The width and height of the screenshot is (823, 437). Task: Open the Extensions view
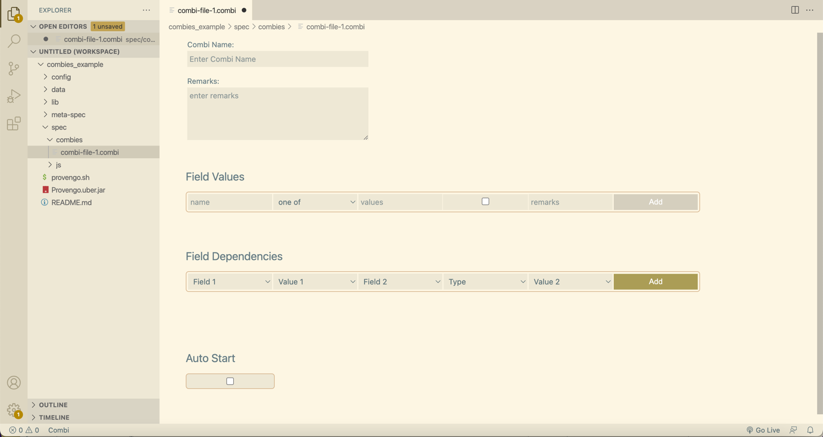[x=14, y=123]
